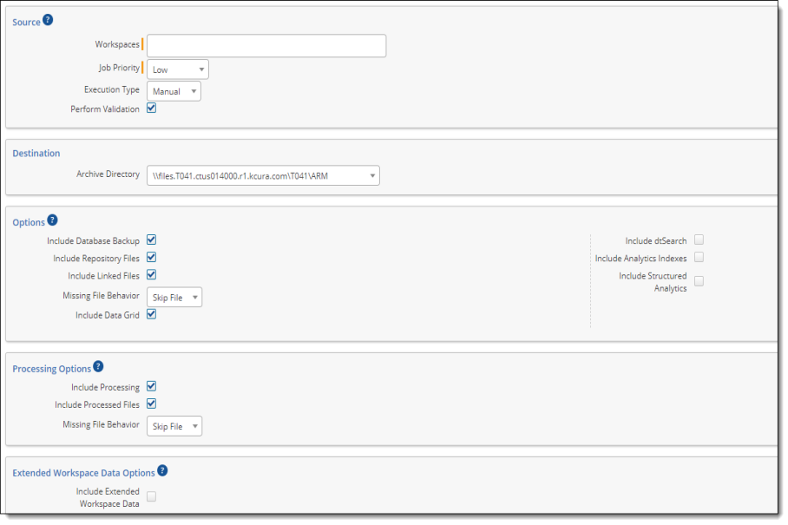Click the Include Data Grid label
Image resolution: width=788 pixels, height=525 pixels.
(108, 316)
